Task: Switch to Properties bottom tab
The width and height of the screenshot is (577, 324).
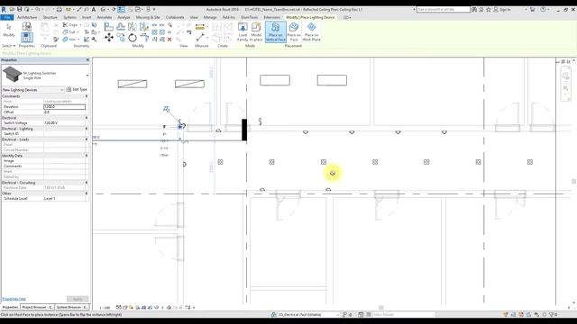Action: click(x=10, y=307)
